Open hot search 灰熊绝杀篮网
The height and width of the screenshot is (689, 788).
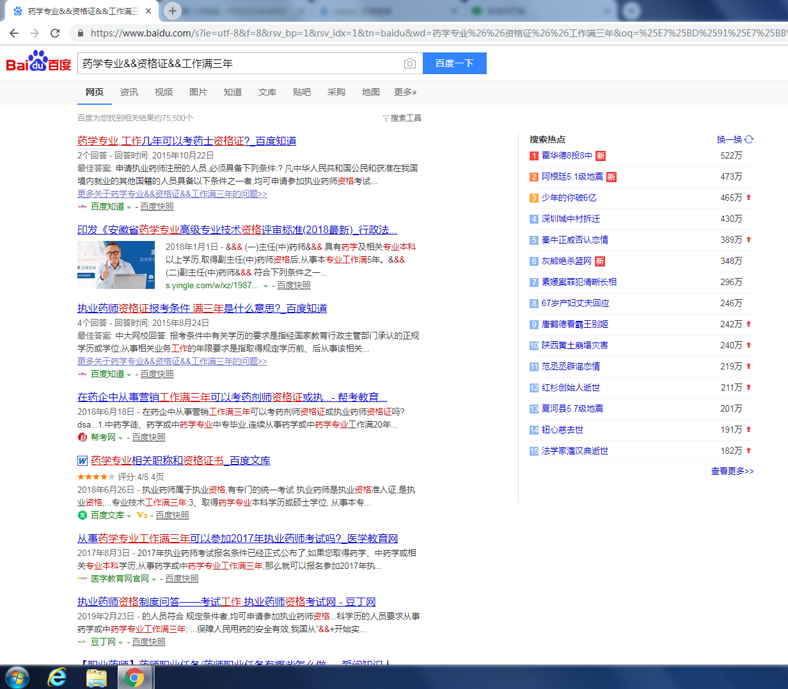567,261
